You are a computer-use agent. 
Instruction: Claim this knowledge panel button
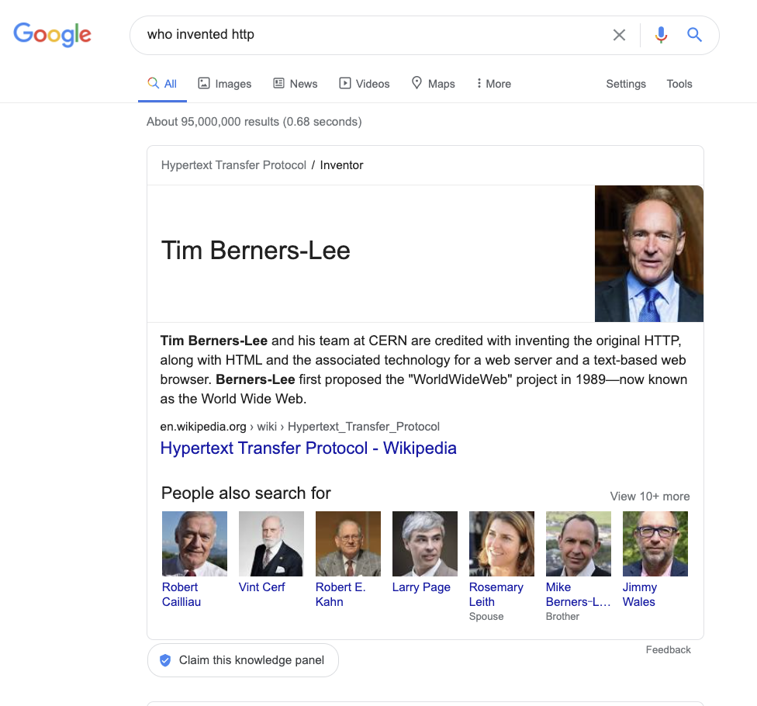[243, 660]
